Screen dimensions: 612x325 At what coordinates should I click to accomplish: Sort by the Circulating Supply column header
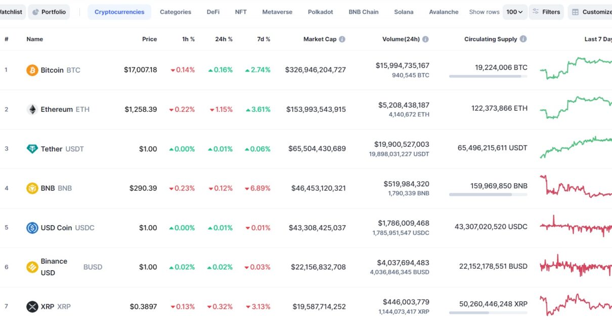[x=491, y=39]
